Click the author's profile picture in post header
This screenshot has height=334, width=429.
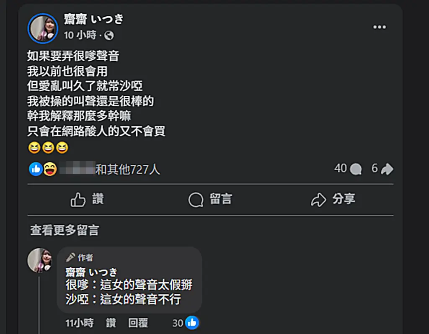pyautogui.click(x=43, y=28)
